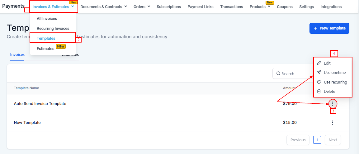The height and width of the screenshot is (154, 359).
Task: Click the $15.00 amount cell
Action: (x=290, y=123)
